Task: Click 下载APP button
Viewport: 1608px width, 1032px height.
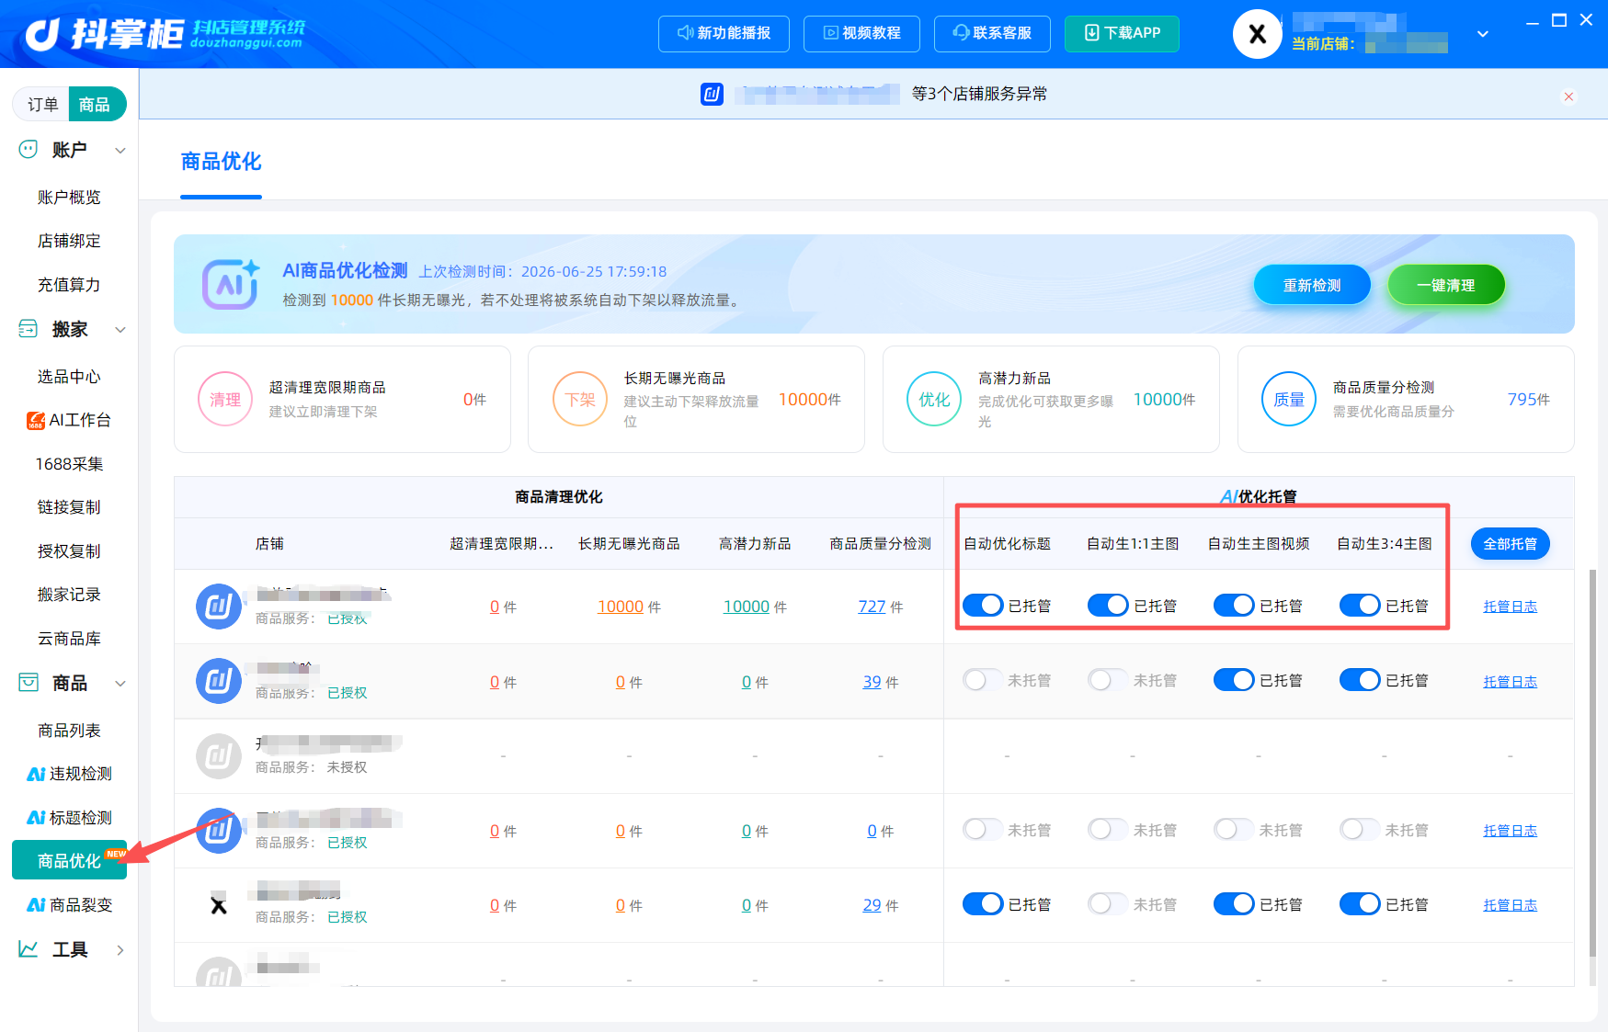Action: 1122,33
